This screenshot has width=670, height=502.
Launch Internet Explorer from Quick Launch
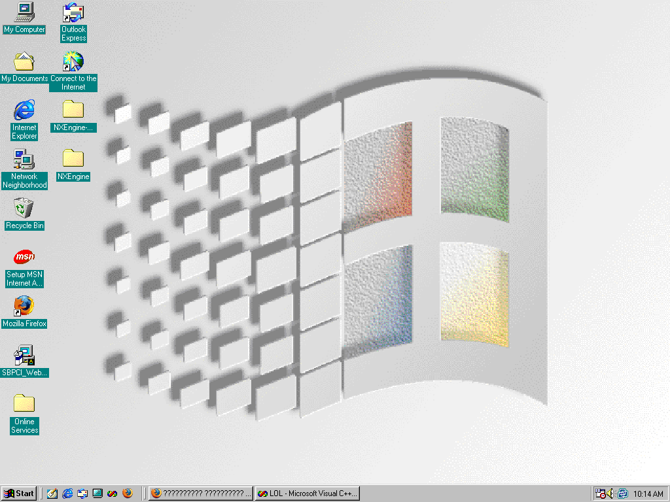click(67, 494)
